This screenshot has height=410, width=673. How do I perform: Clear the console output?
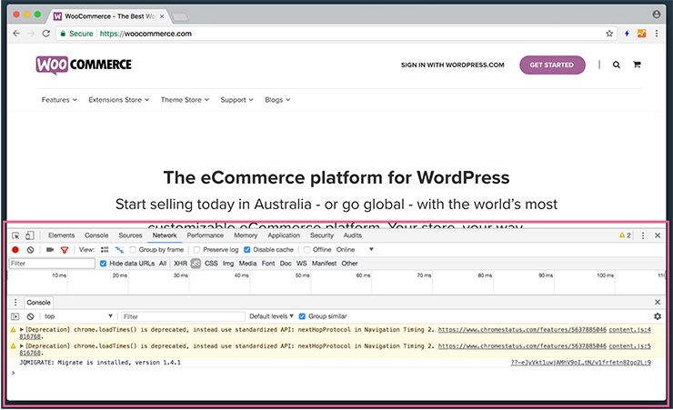tap(30, 316)
